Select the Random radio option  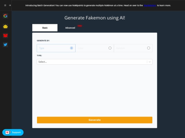pos(133,48)
